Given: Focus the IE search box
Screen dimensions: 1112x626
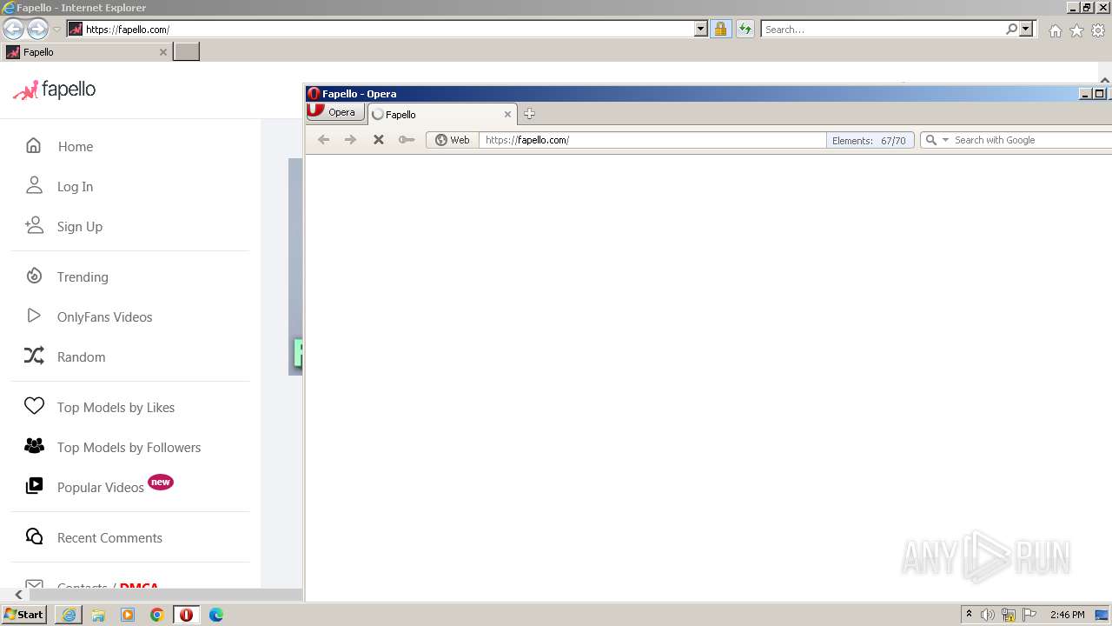Looking at the screenshot, I should click(x=883, y=29).
